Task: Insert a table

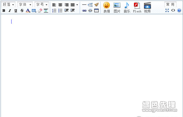Action: tap(96, 11)
